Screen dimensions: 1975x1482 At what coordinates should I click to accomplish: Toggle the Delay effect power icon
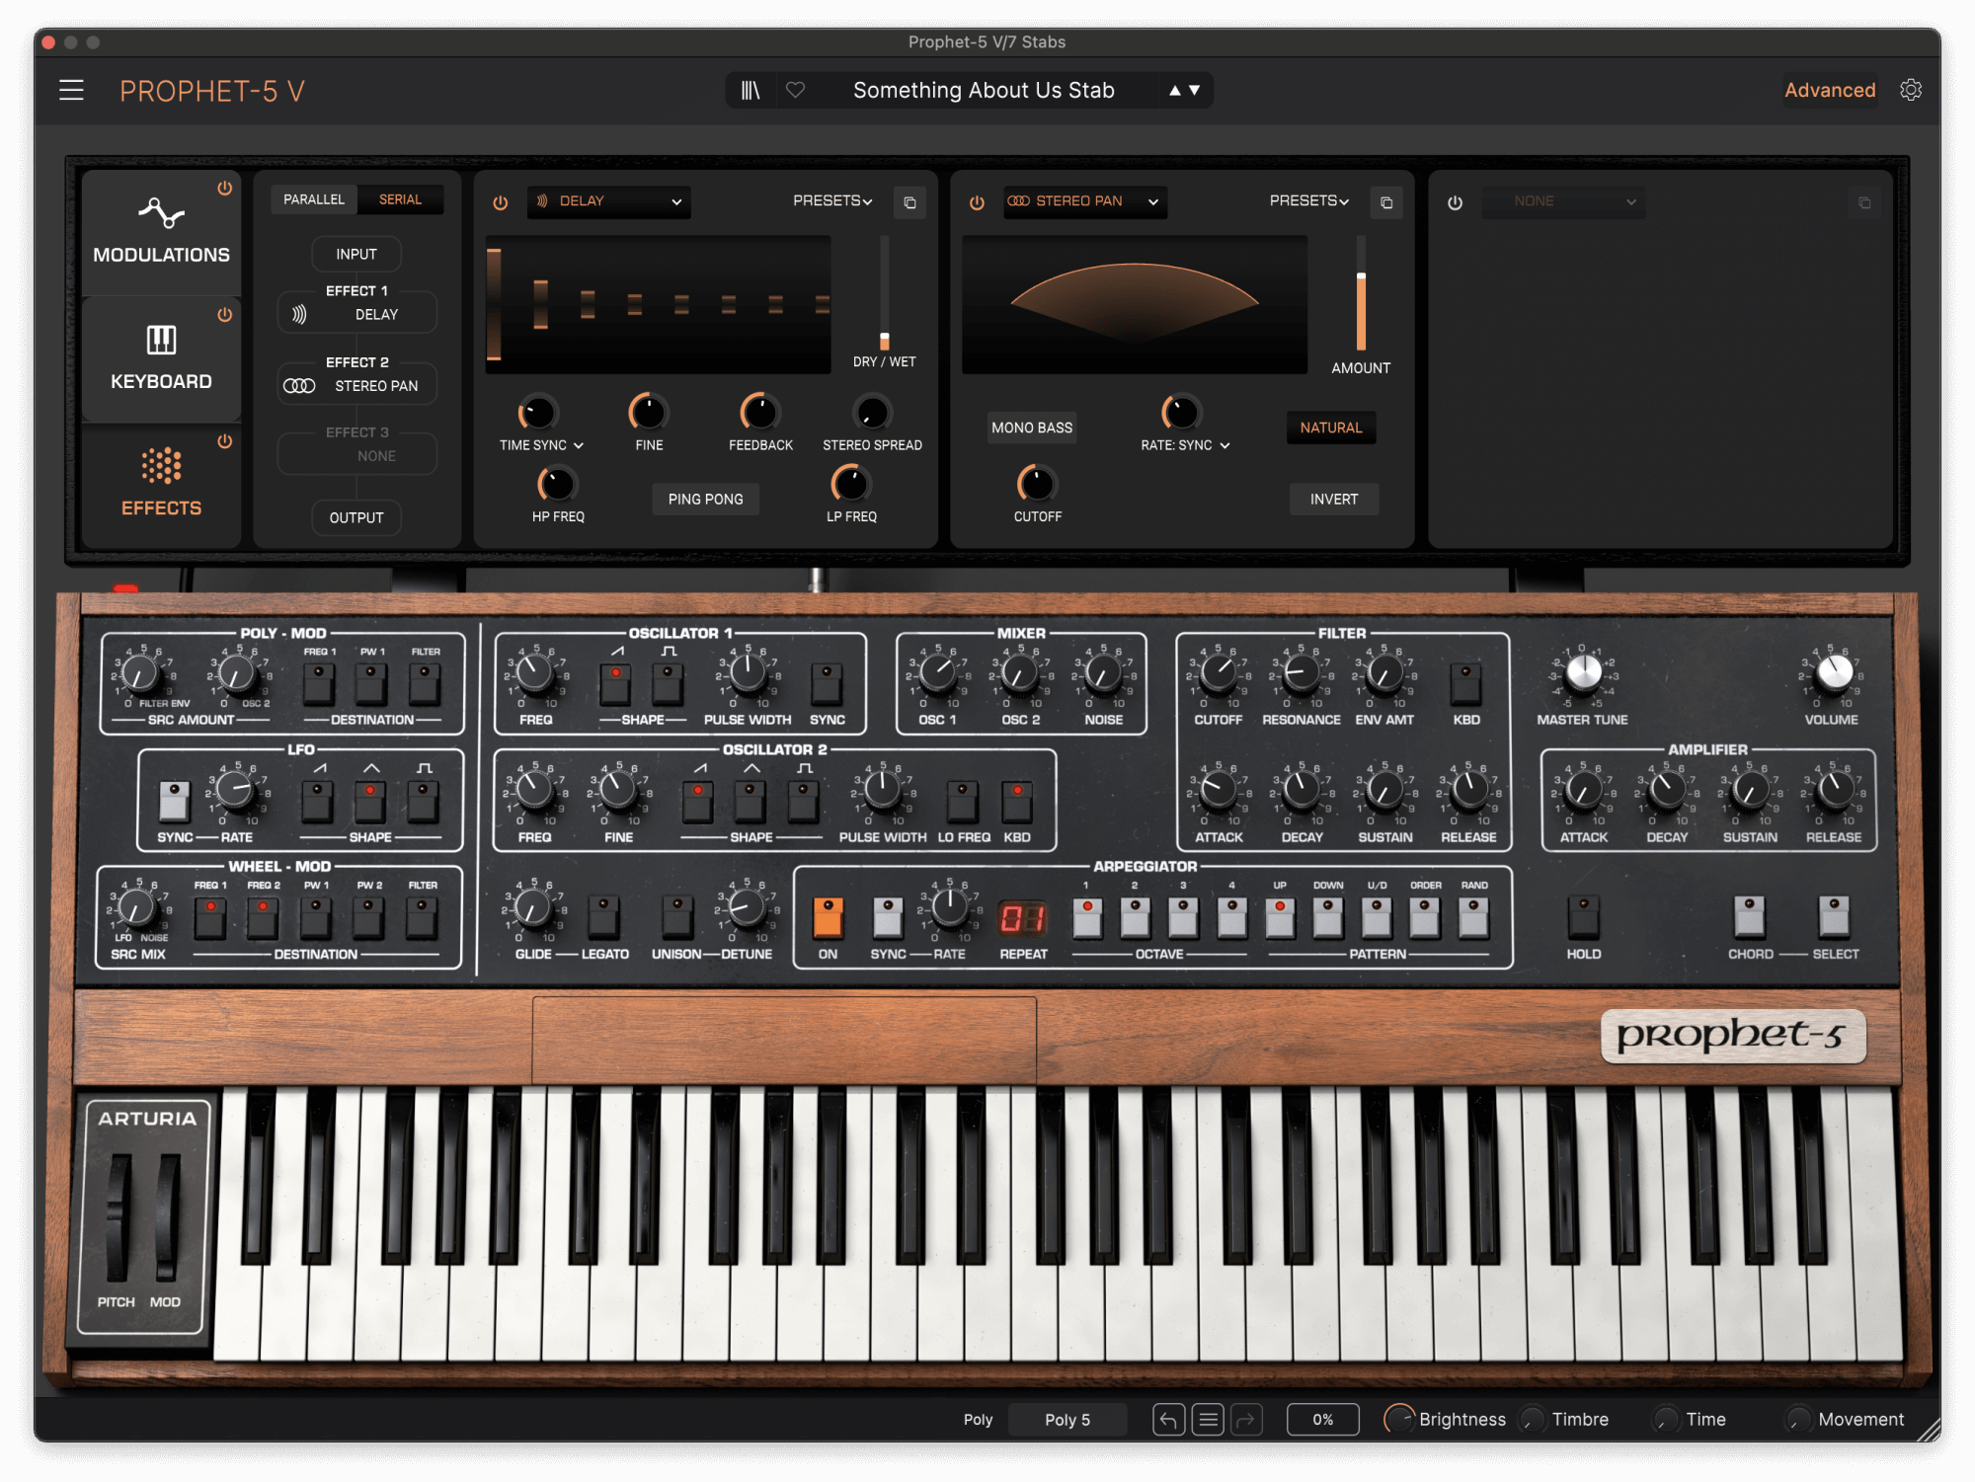[501, 202]
